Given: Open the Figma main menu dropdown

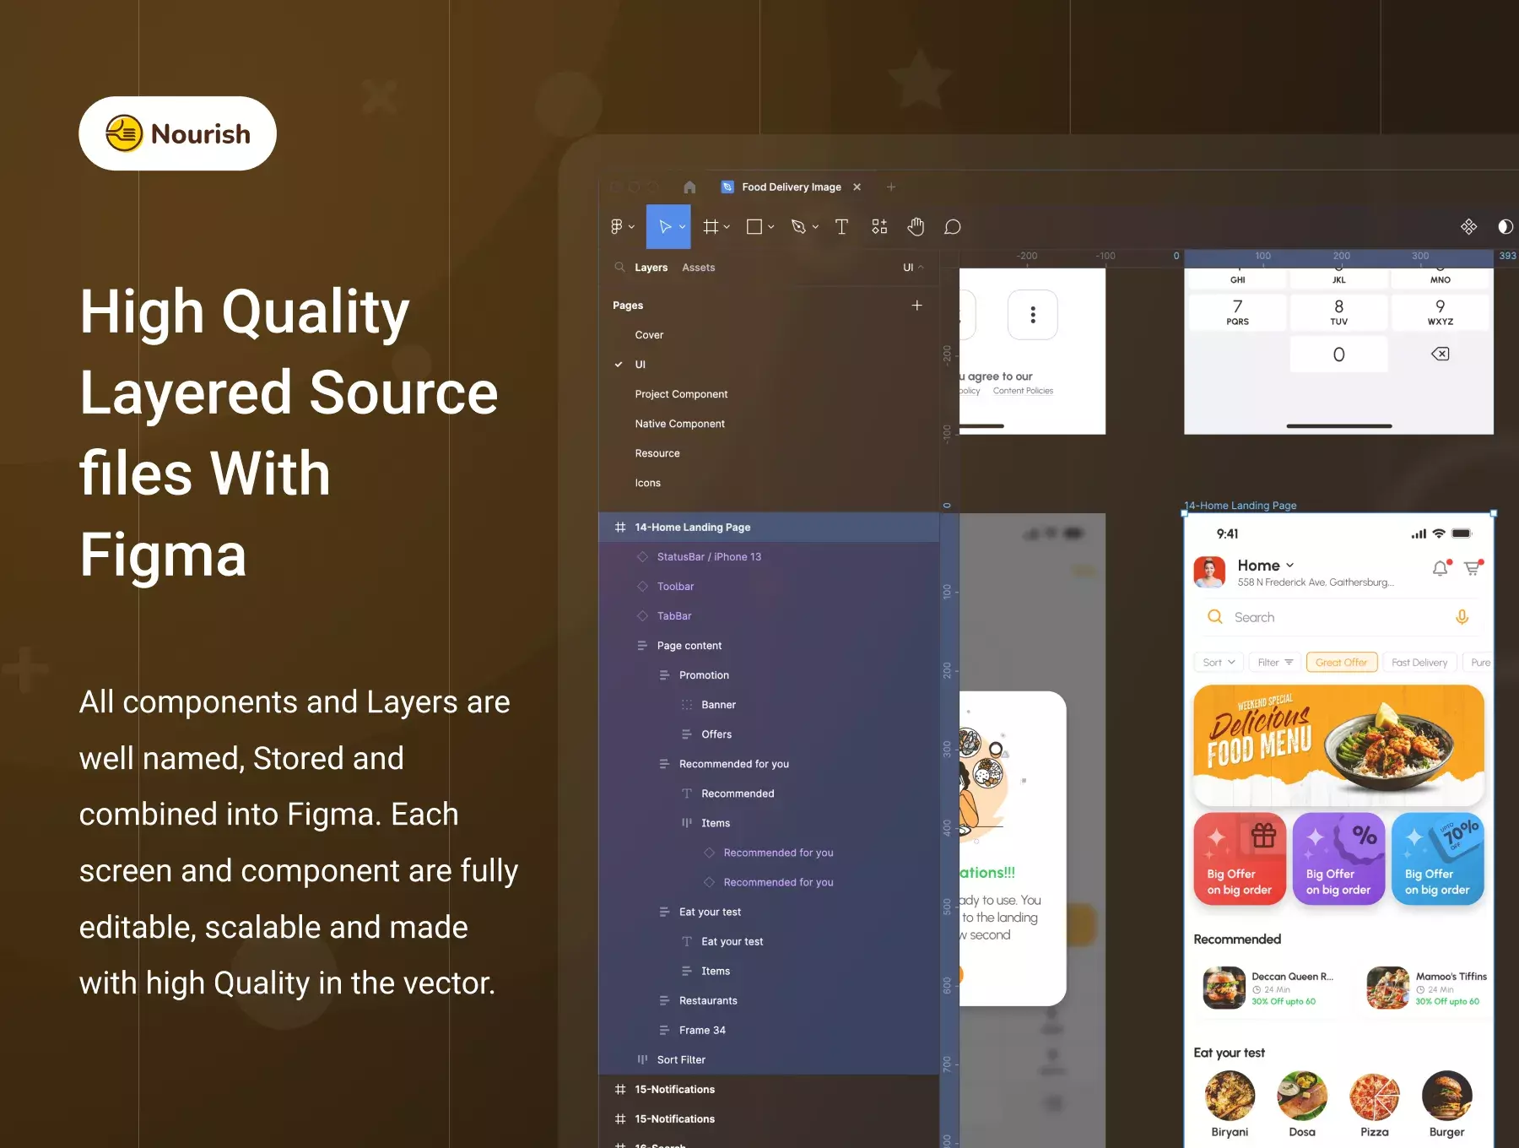Looking at the screenshot, I should coord(621,226).
